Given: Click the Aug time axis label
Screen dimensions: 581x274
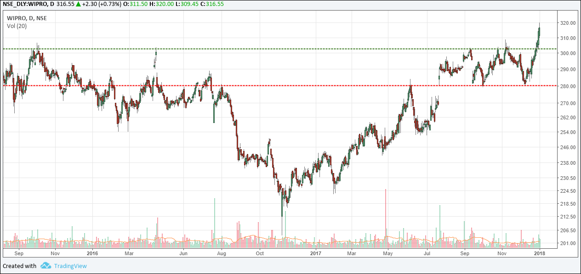Looking at the screenshot, I should 222,253.
